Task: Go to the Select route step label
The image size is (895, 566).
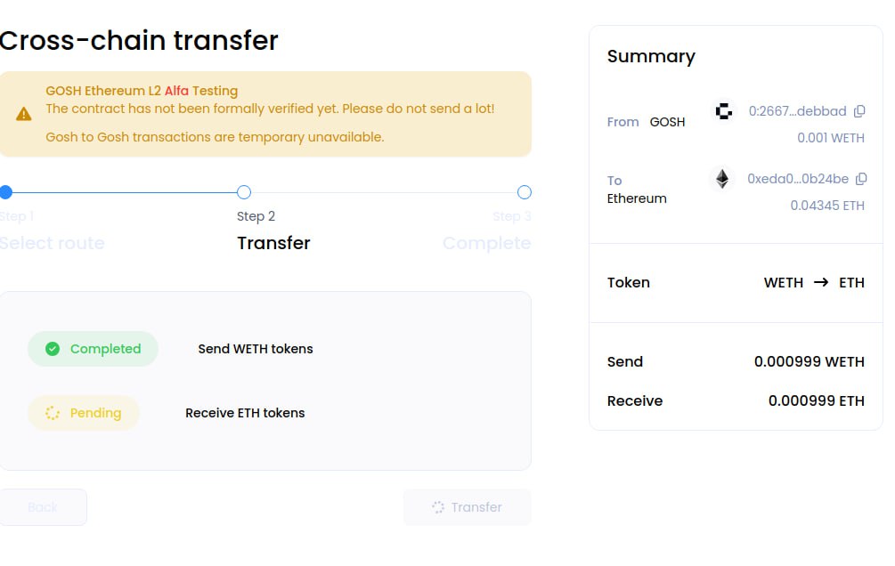Action: tap(53, 243)
